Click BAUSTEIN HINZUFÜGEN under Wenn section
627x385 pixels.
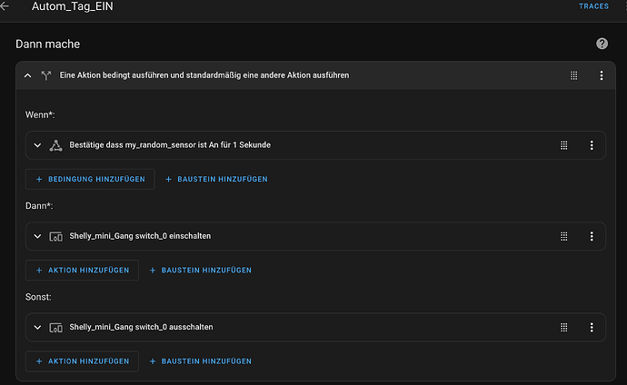pos(217,179)
